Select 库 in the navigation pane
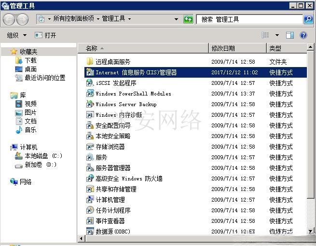 [x=23, y=95]
